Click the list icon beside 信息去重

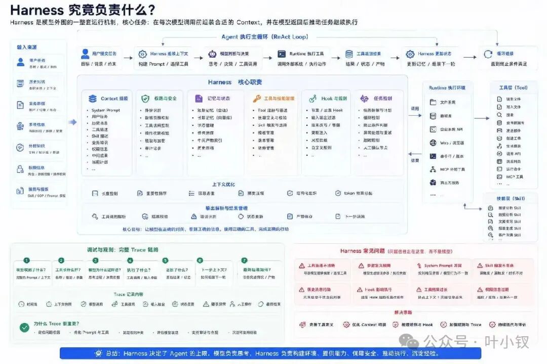191,193
